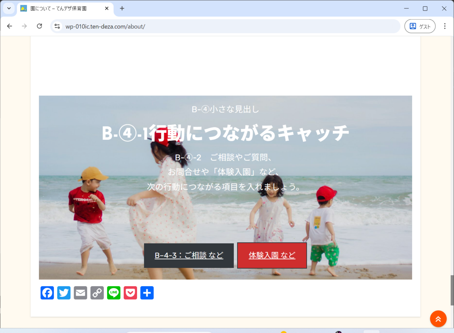Click the B-4-3：ご相談 など button
454x333 pixels.
189,255
